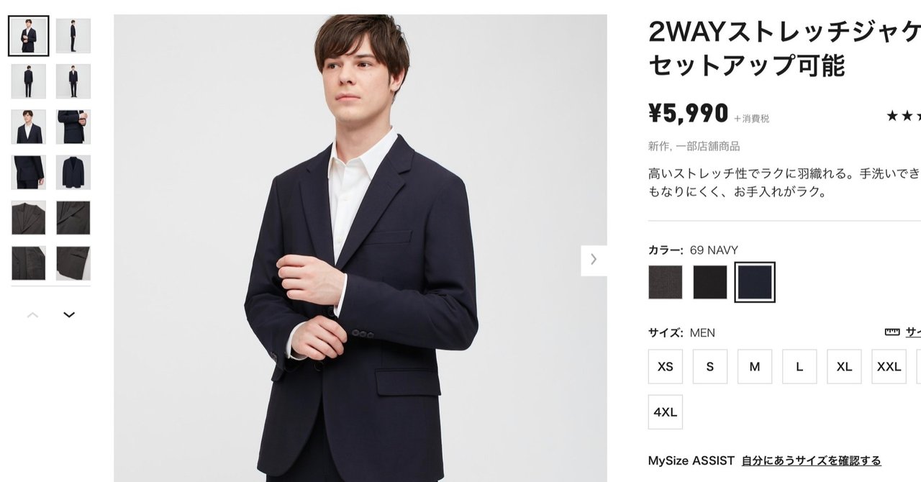Click the star rating icons
921x482 pixels.
(903, 116)
